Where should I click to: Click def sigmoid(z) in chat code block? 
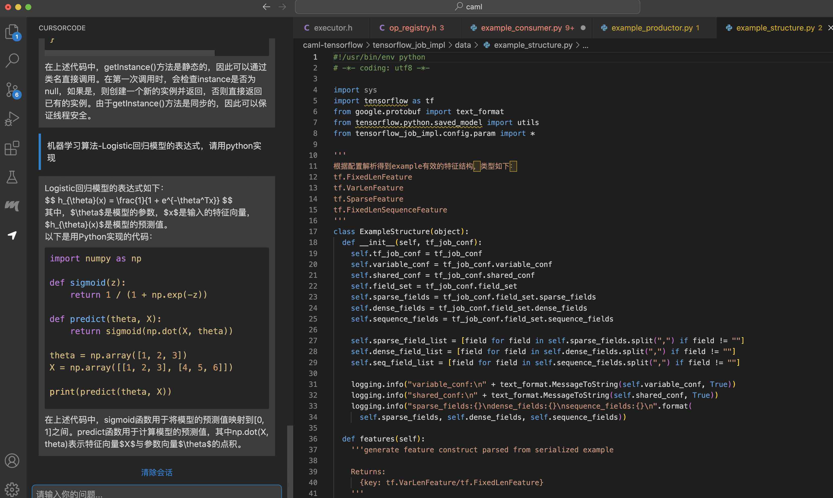click(x=88, y=283)
